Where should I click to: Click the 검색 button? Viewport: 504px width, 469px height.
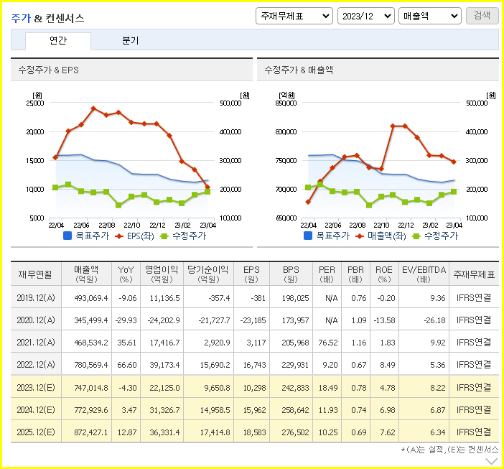coord(482,16)
